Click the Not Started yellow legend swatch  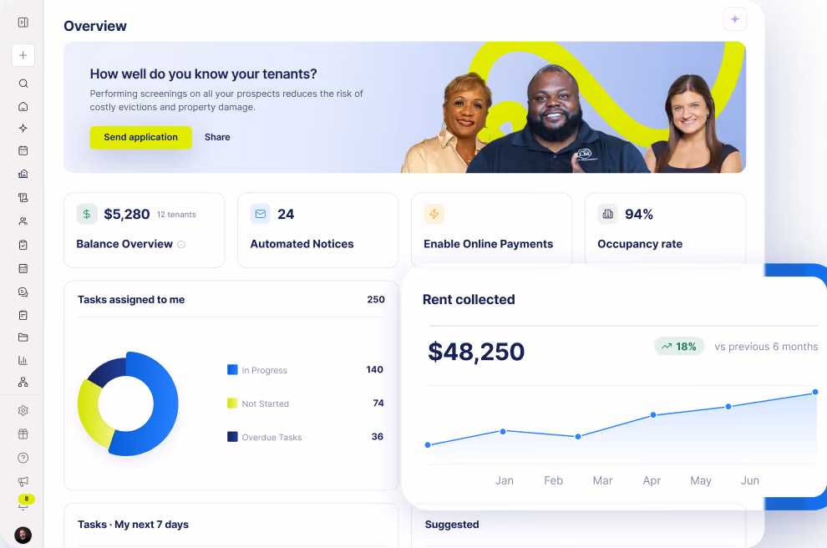pyautogui.click(x=232, y=403)
